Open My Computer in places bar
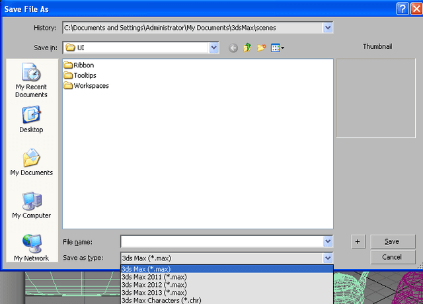Screen dimensions: 423x304 [31, 206]
